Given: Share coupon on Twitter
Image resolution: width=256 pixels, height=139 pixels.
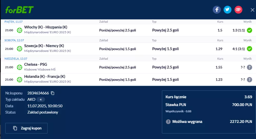Looking at the screenshot, I should click(x=227, y=10).
